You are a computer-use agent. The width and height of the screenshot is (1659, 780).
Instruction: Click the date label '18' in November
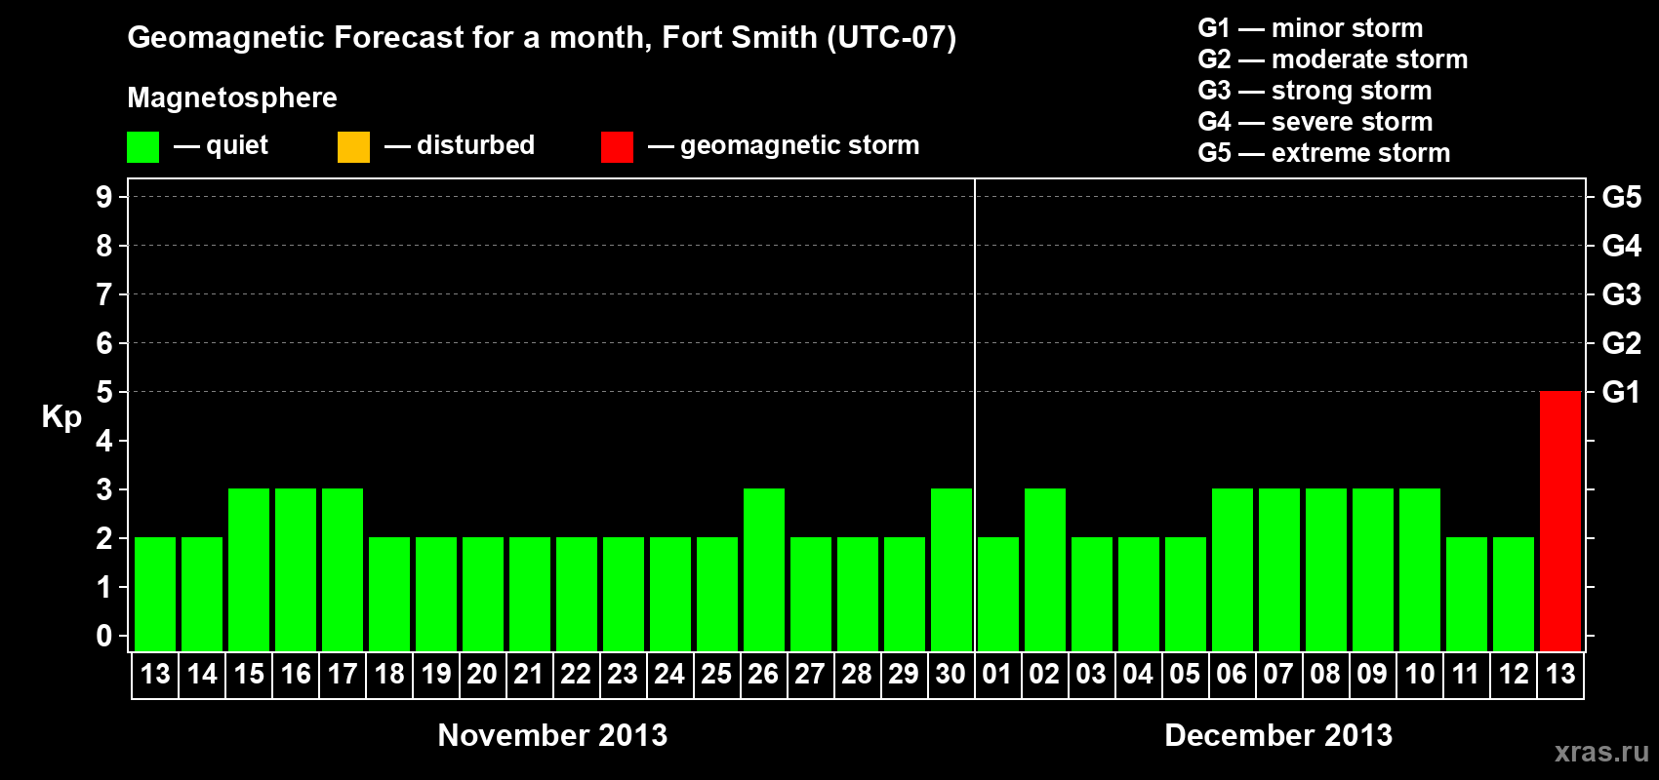click(389, 675)
